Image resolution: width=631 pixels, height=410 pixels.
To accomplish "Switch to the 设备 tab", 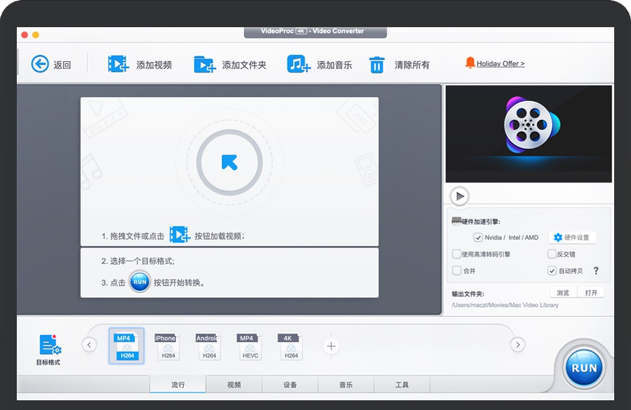I will click(290, 385).
